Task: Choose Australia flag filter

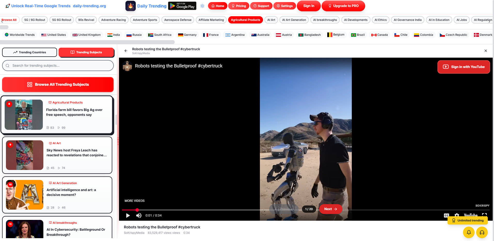Action: 260,35
